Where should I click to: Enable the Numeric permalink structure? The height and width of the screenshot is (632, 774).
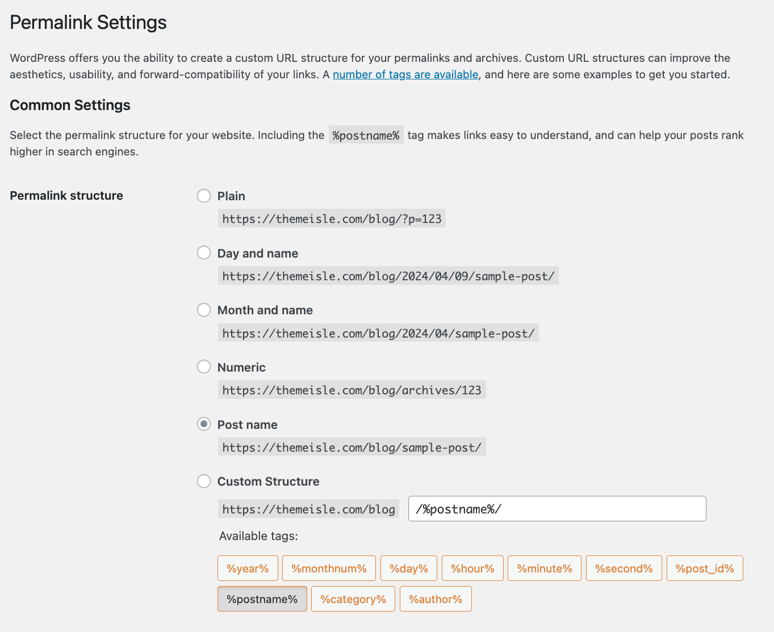click(204, 366)
